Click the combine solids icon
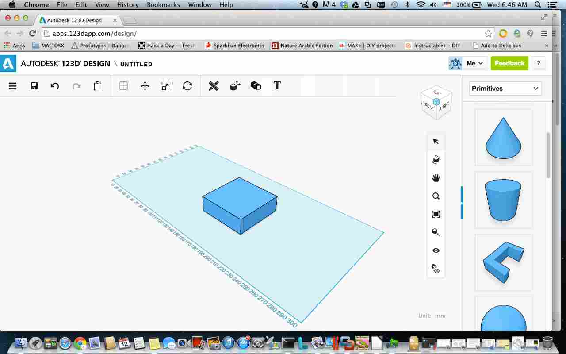The image size is (566, 354). click(256, 86)
